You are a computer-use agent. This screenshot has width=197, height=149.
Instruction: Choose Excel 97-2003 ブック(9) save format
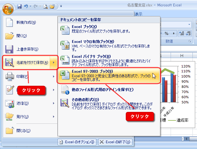click(x=109, y=75)
